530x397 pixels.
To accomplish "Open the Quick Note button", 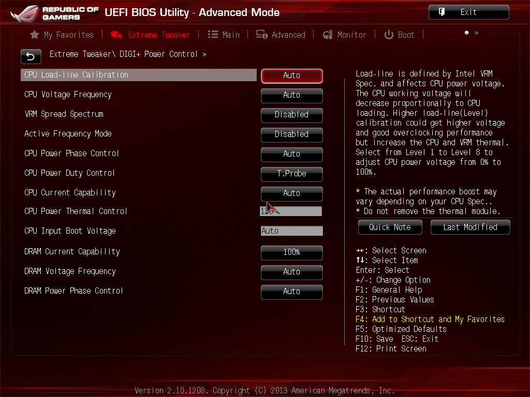I will (x=390, y=227).
